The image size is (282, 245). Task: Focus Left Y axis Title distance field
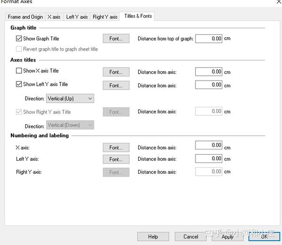(209, 85)
